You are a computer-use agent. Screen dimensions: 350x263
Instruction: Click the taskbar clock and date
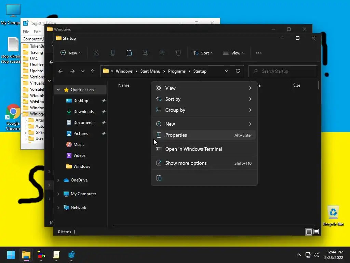click(x=334, y=255)
